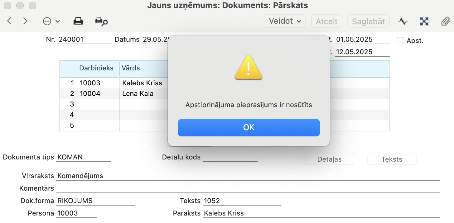Open the ellipsis actions menu

[x=51, y=21]
